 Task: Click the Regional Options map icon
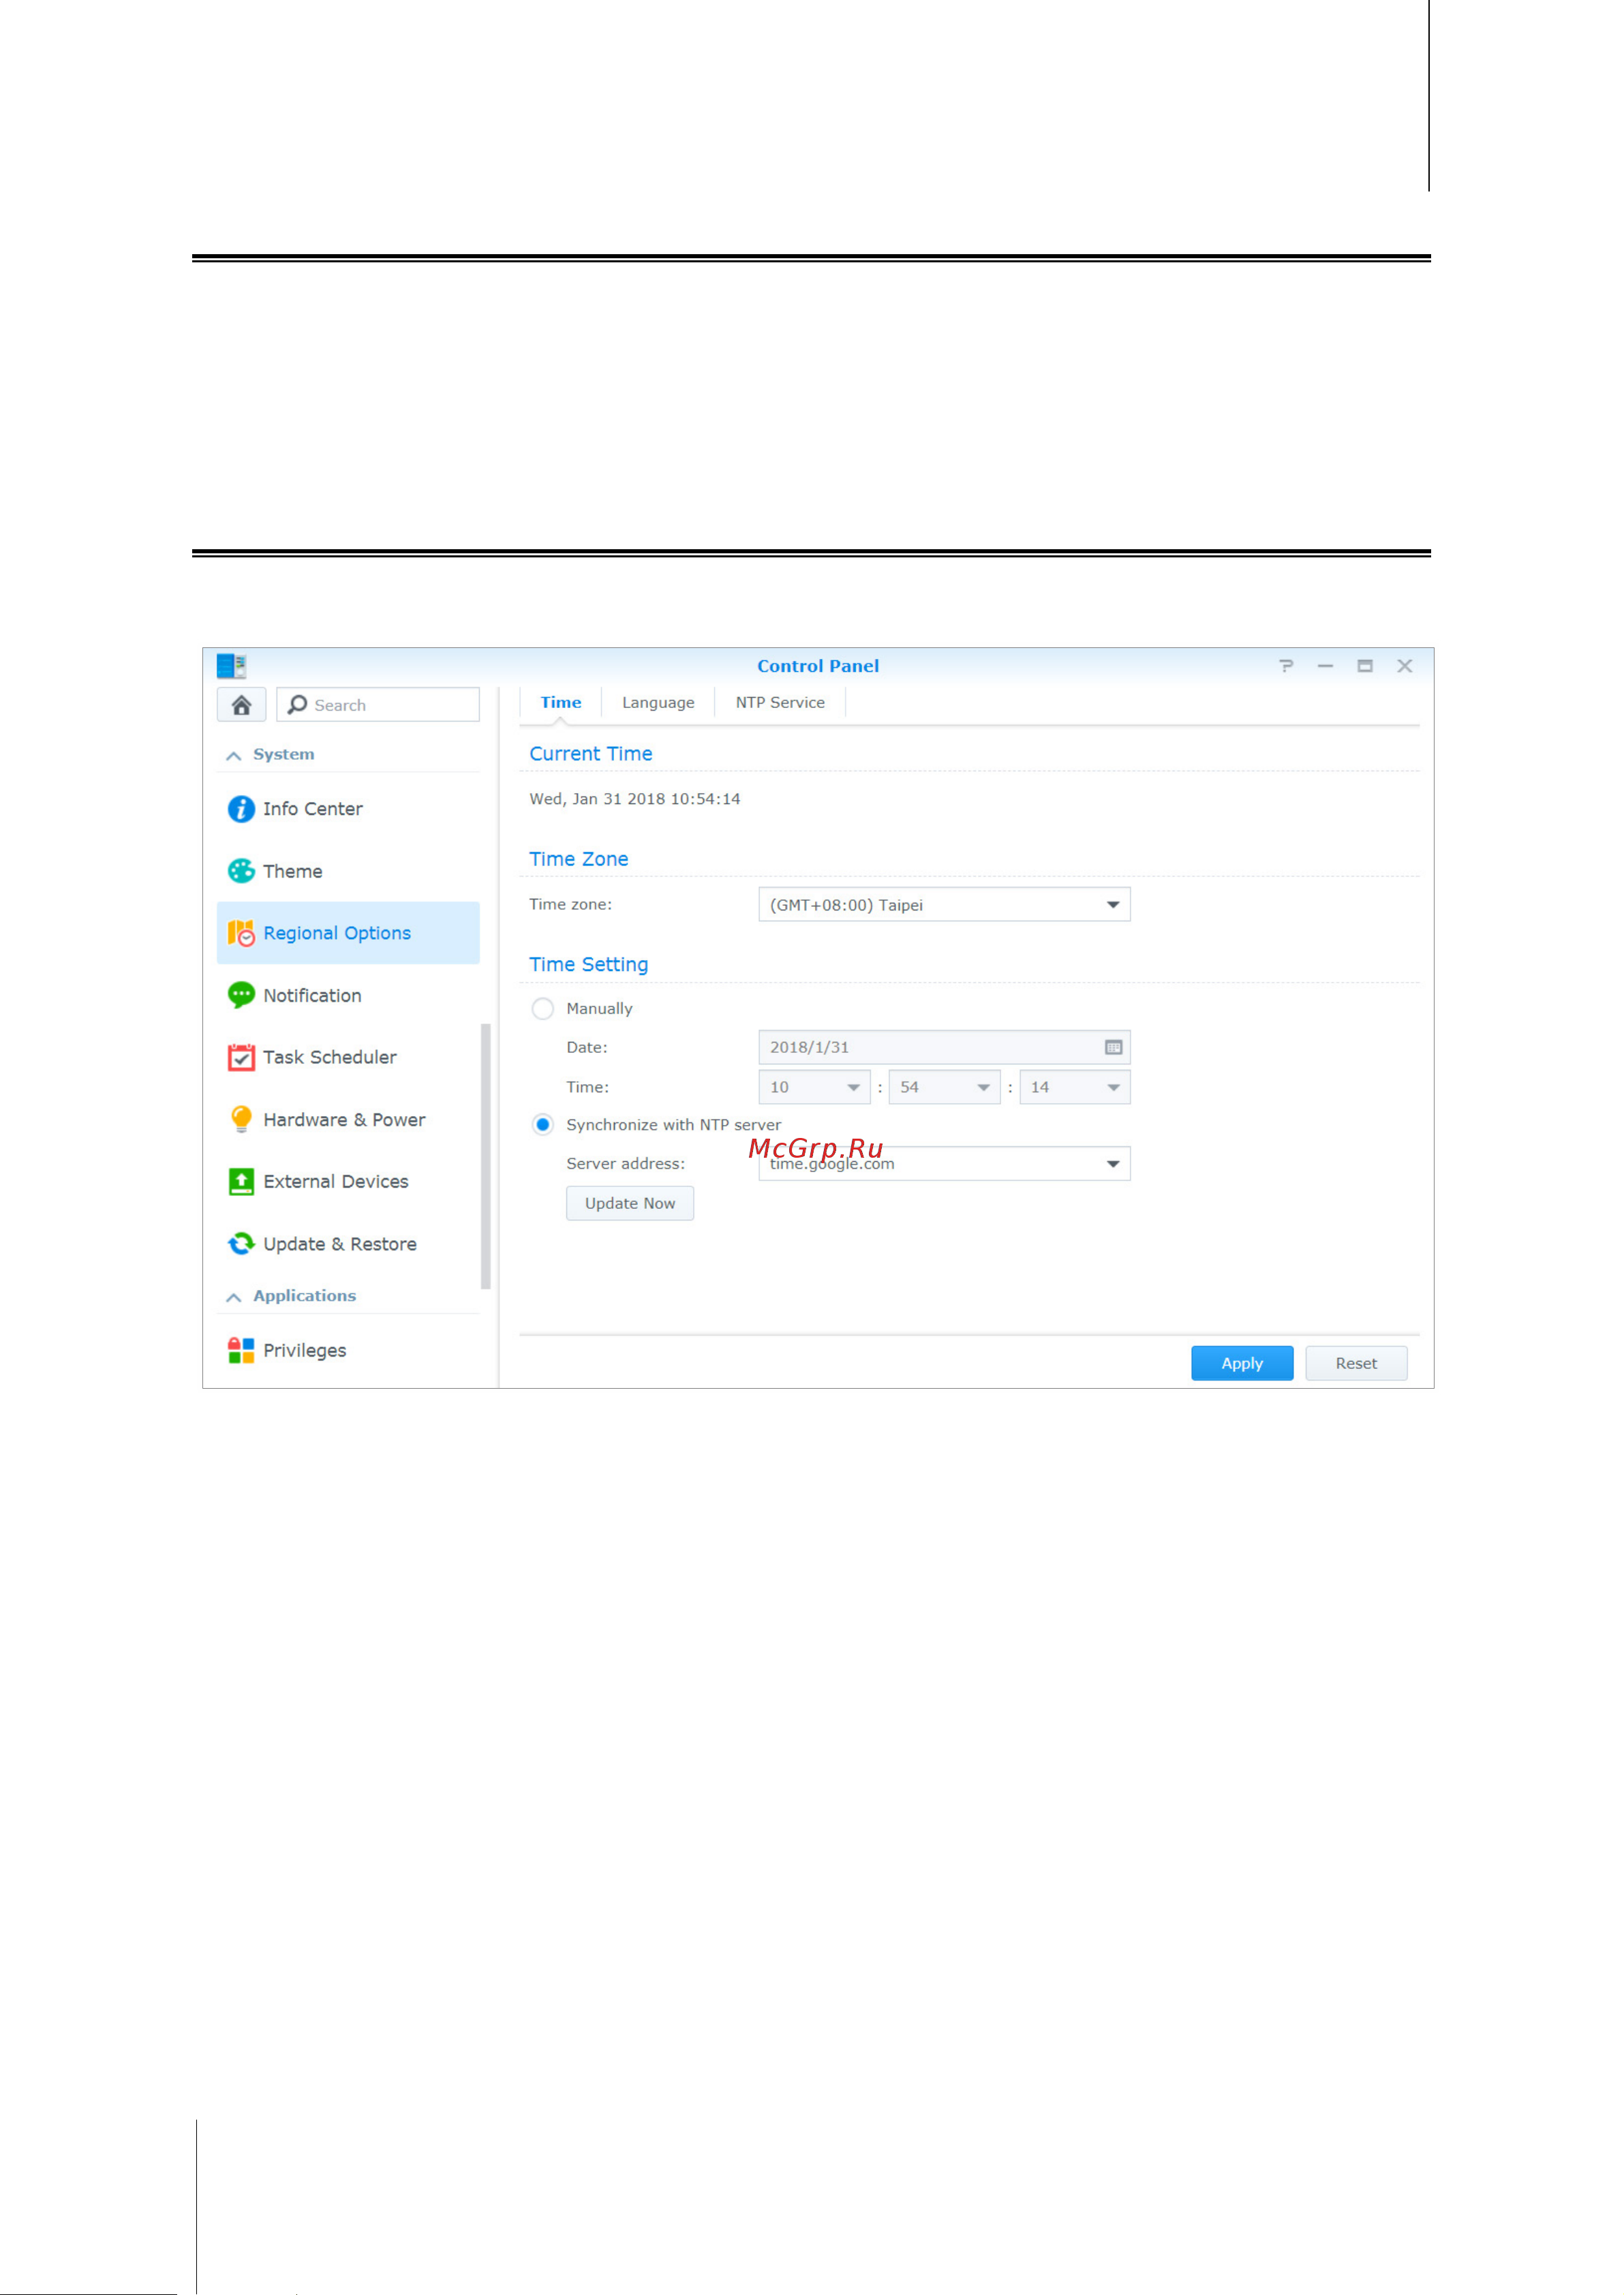point(241,933)
